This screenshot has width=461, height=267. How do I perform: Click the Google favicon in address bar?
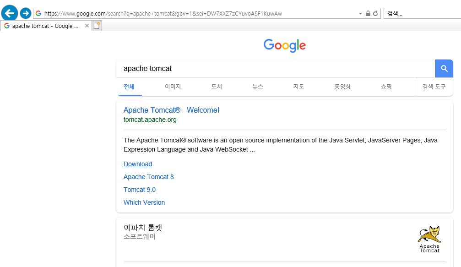pos(38,14)
